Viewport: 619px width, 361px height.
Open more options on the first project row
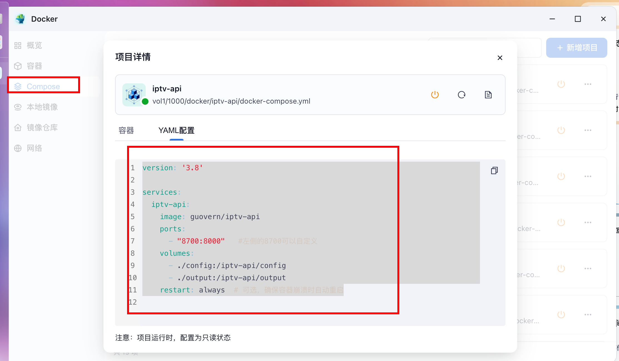(588, 84)
